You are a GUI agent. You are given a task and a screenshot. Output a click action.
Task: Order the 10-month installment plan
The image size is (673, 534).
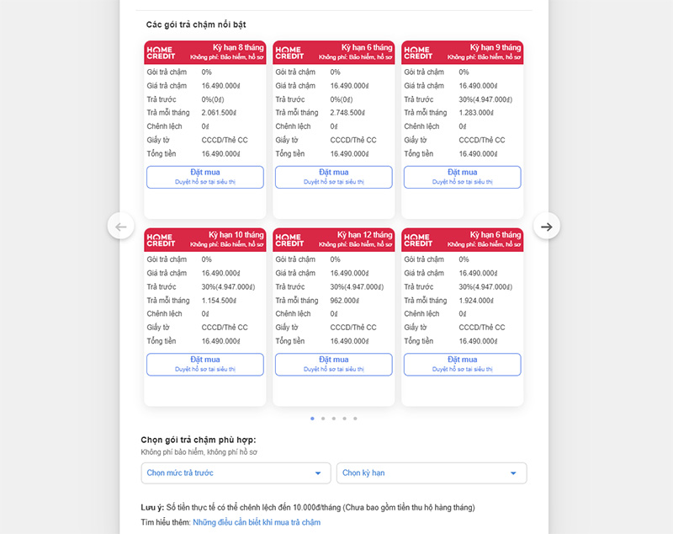click(x=205, y=365)
